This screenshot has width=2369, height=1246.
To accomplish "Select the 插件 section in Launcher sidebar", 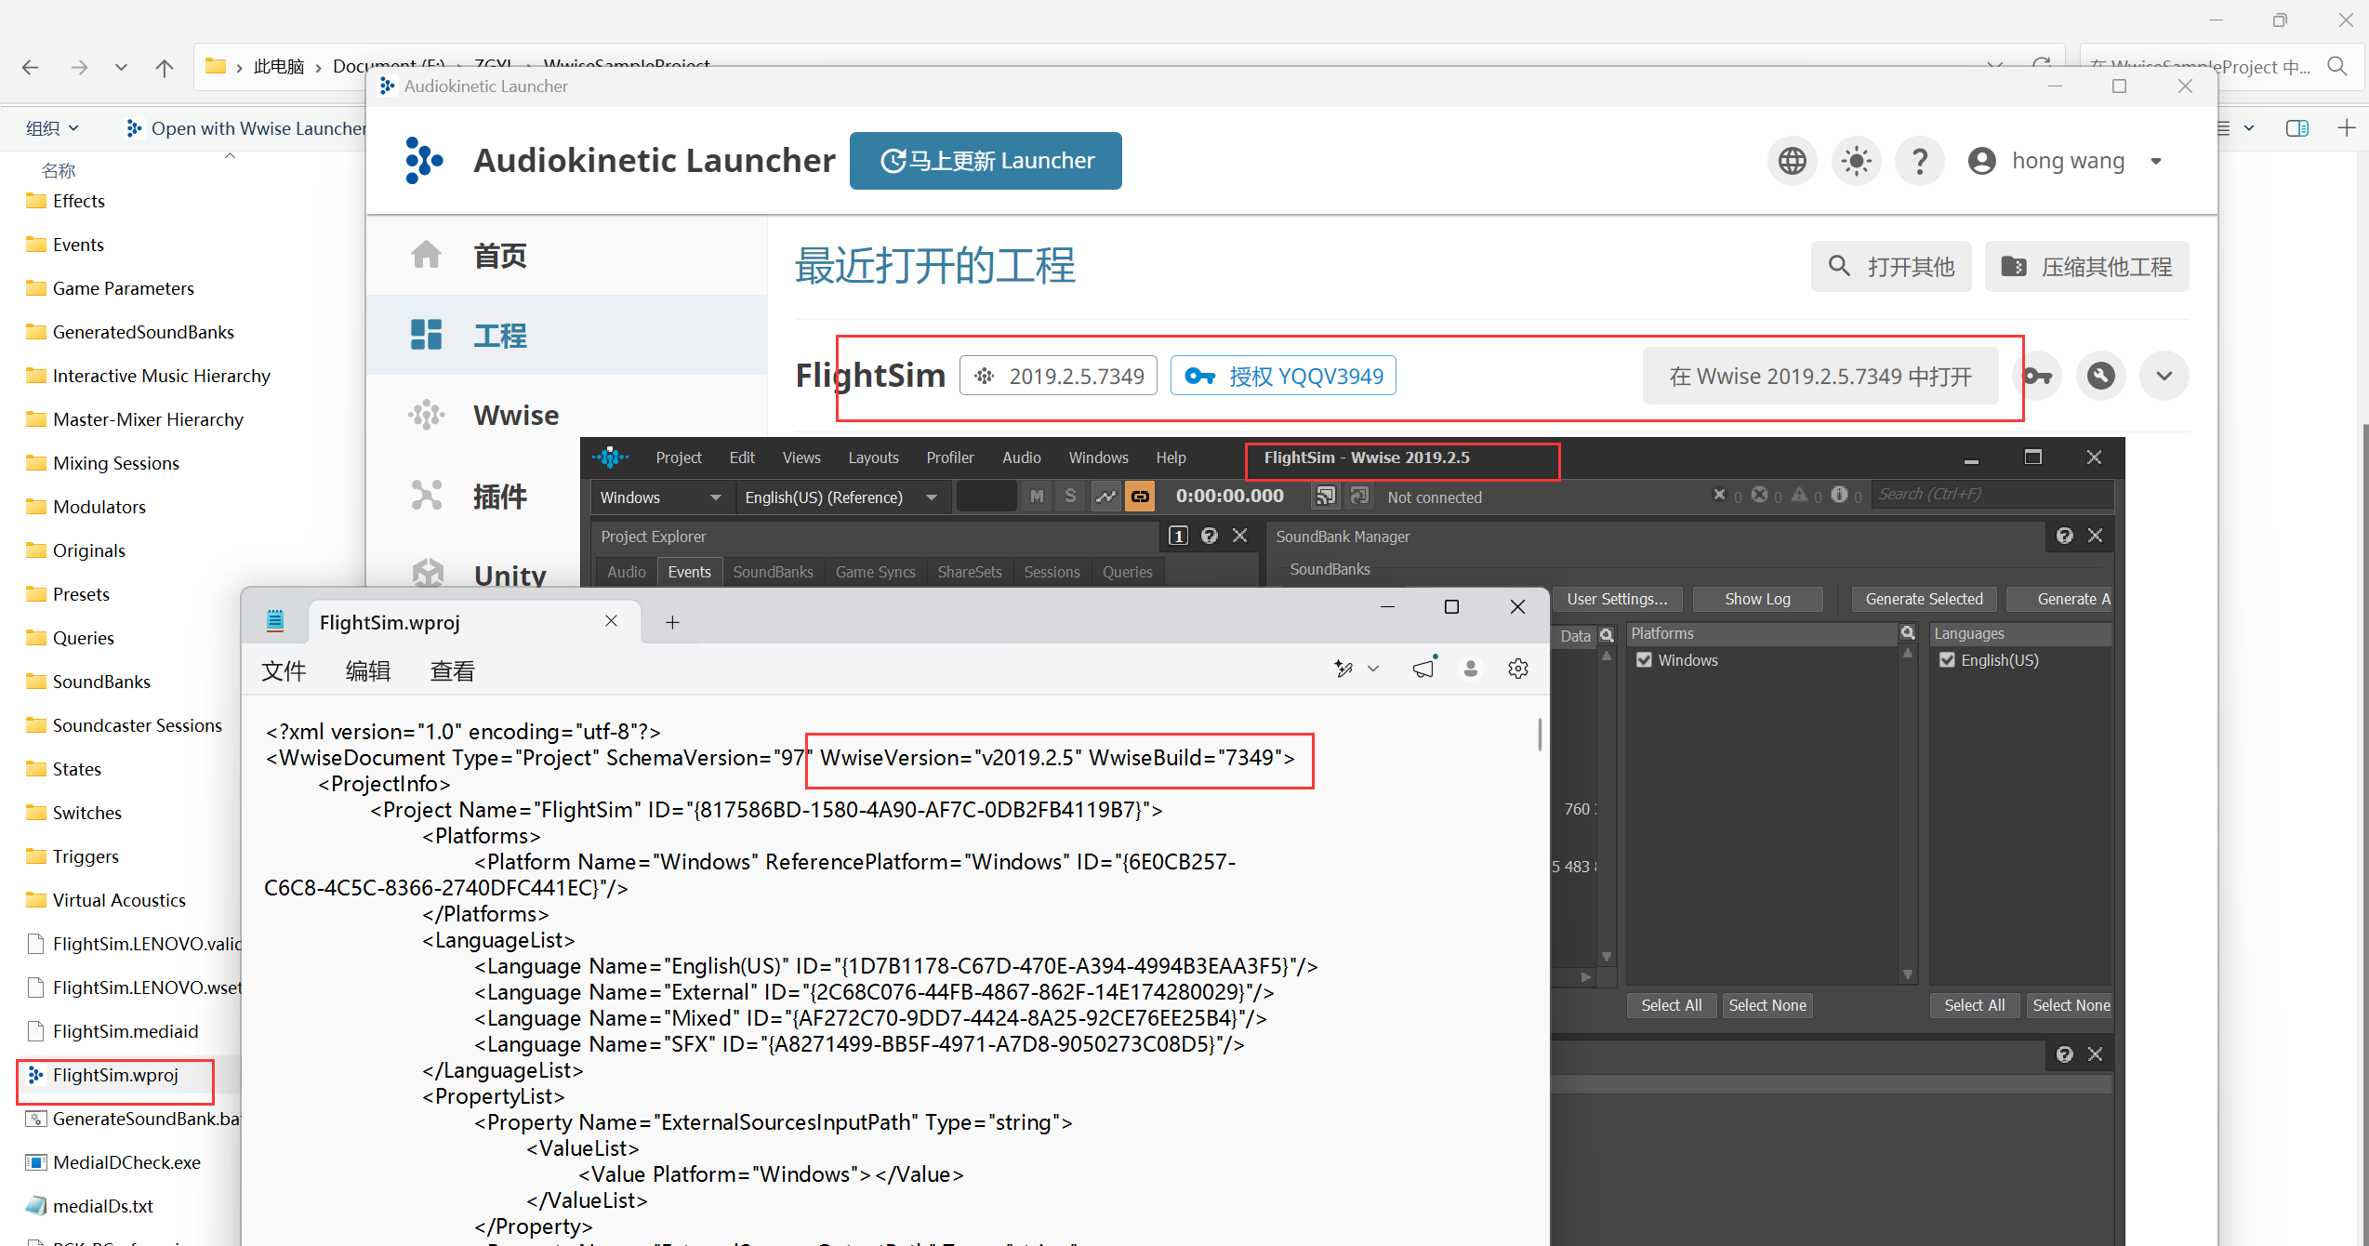I will tap(567, 496).
